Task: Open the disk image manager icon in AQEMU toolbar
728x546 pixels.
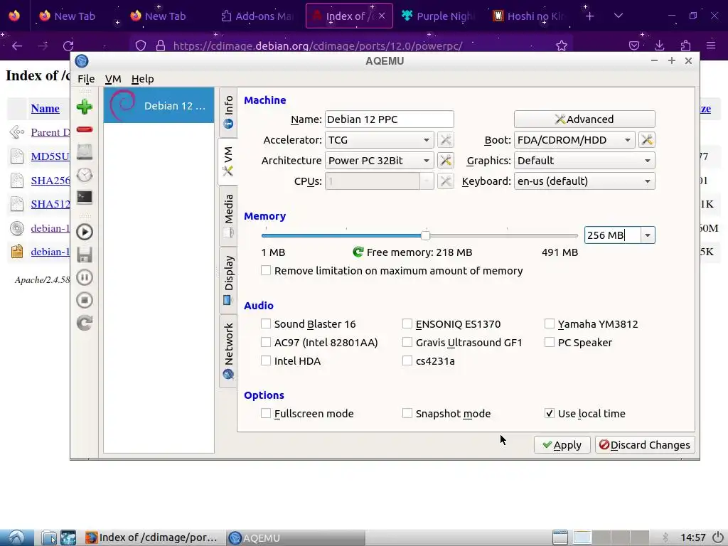Action: (85, 152)
